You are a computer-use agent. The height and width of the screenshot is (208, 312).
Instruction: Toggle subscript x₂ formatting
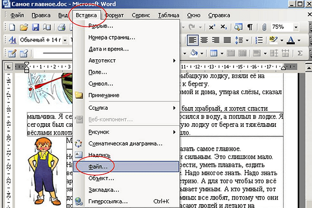point(224,27)
